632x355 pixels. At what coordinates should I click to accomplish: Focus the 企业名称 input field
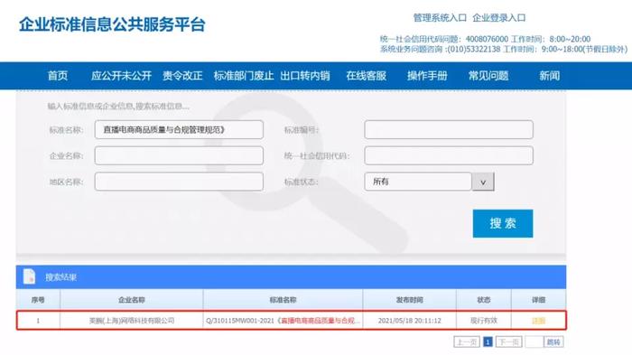coord(179,155)
